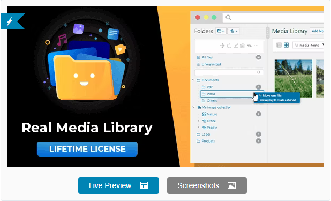331x201 pixels.
Task: Click the sidebar resize handle beside Media Library
Action: (267, 33)
